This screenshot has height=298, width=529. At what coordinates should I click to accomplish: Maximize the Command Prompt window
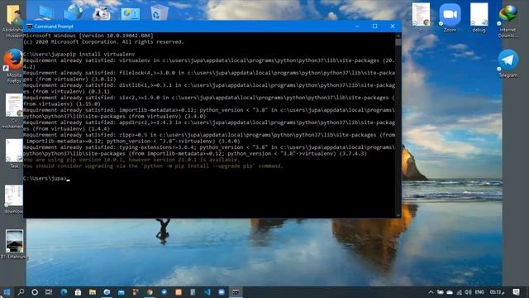pyautogui.click(x=374, y=26)
